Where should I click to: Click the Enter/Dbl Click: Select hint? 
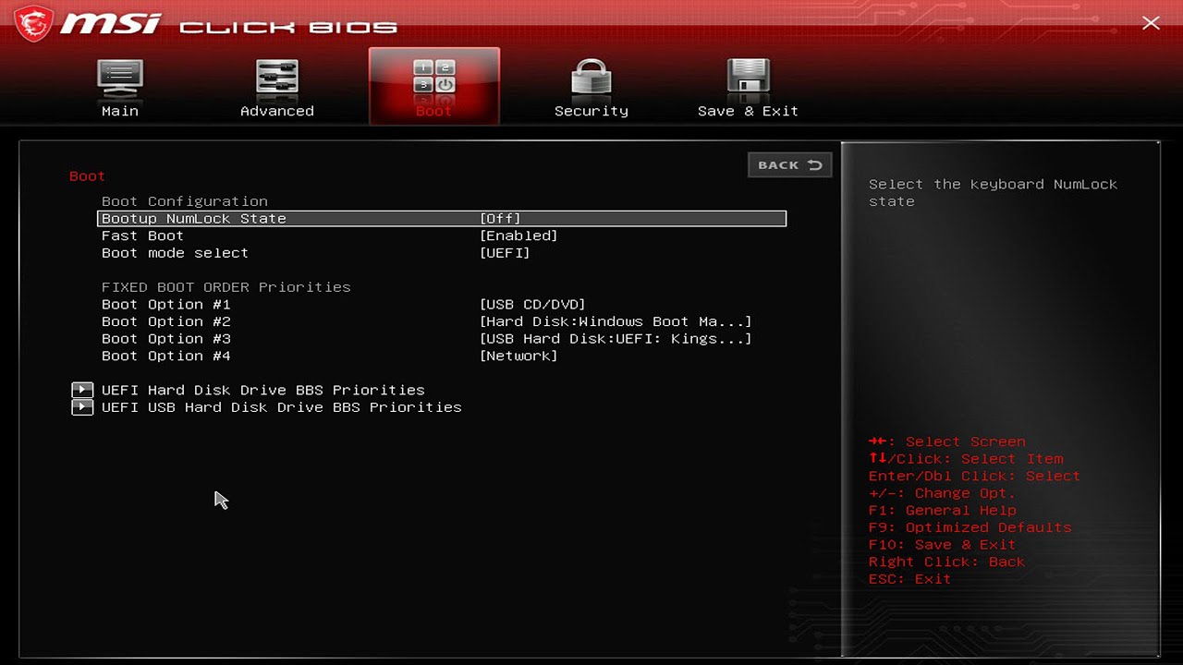tap(975, 477)
